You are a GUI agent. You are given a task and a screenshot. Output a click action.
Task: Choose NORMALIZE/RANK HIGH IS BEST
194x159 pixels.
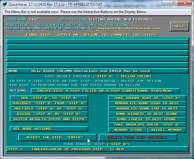[147, 103]
